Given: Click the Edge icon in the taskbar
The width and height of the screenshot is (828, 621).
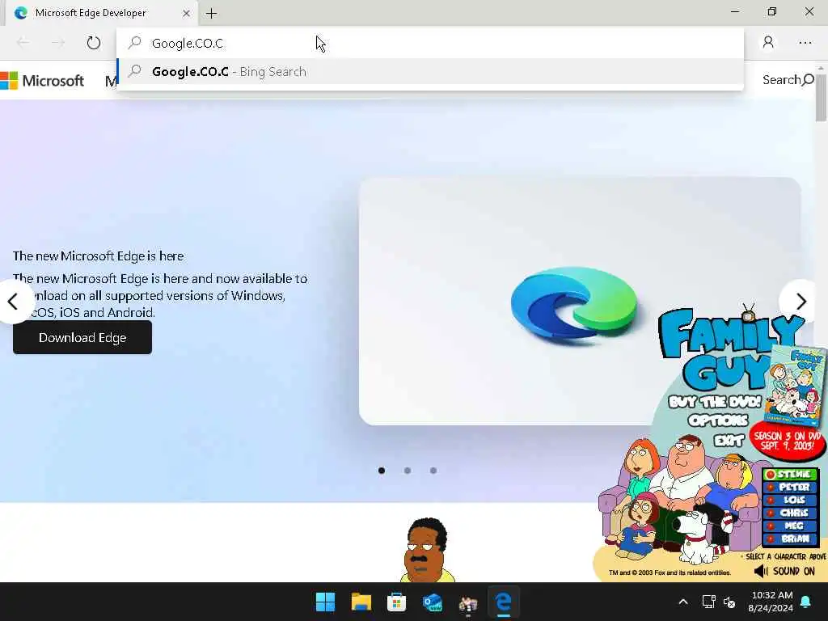Looking at the screenshot, I should [503, 602].
